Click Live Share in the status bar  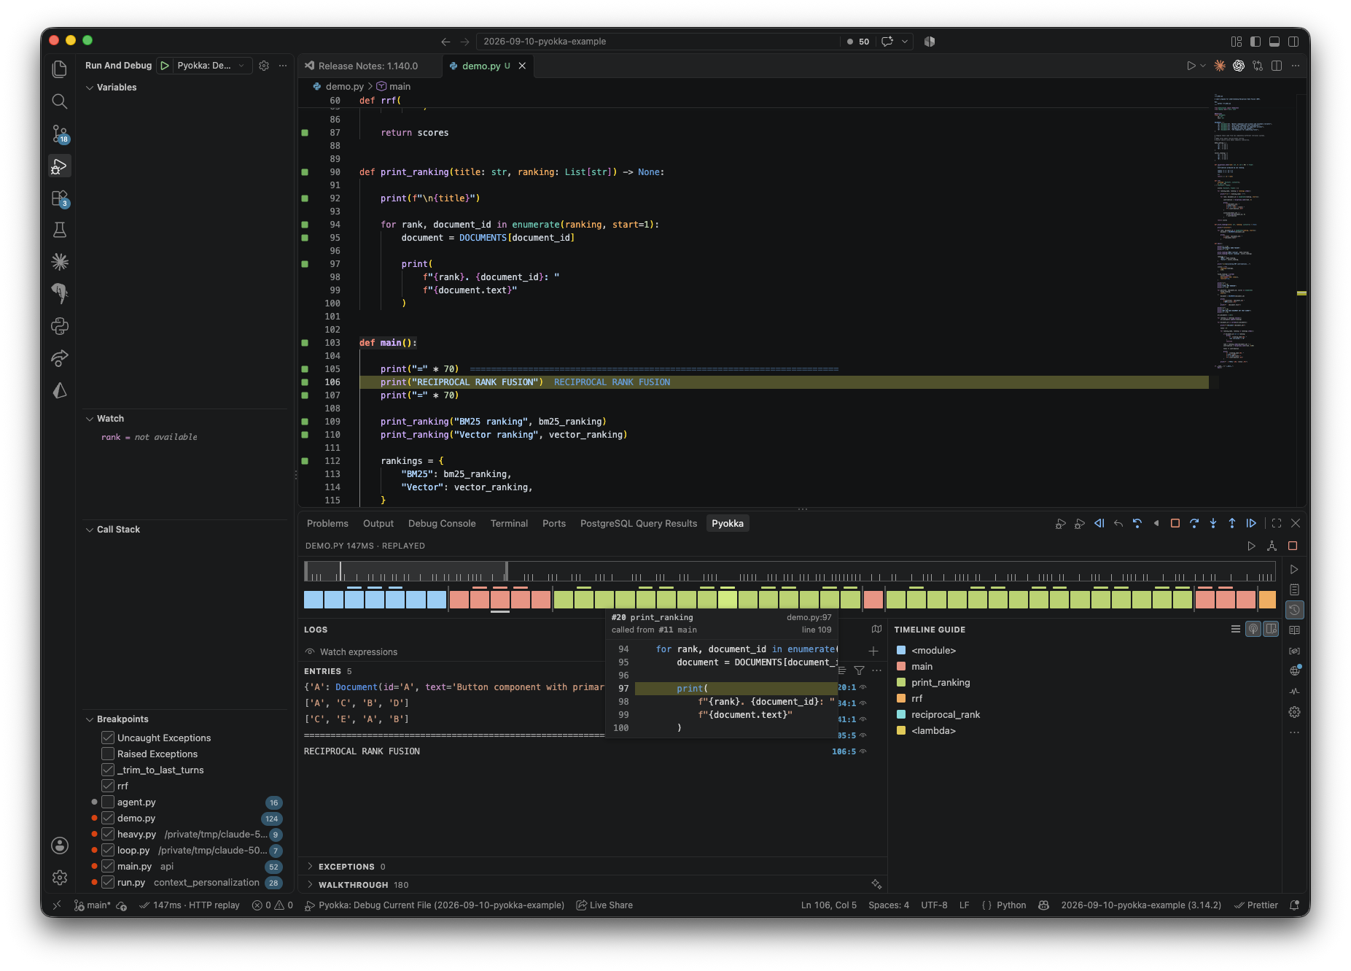click(x=604, y=905)
